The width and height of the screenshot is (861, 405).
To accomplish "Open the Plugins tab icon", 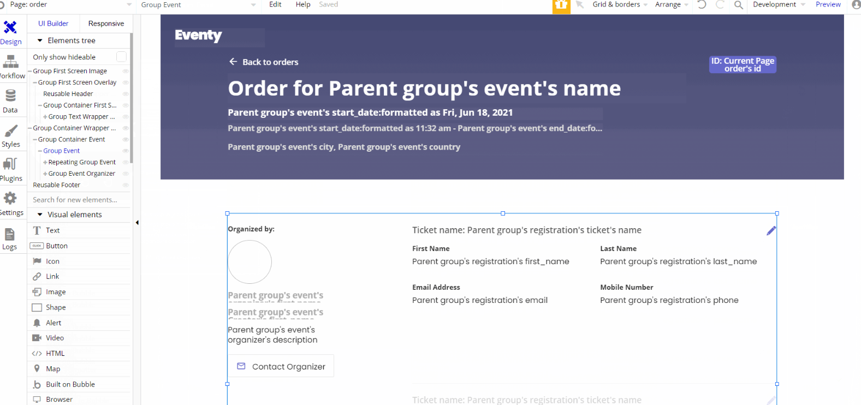I will [x=10, y=164].
